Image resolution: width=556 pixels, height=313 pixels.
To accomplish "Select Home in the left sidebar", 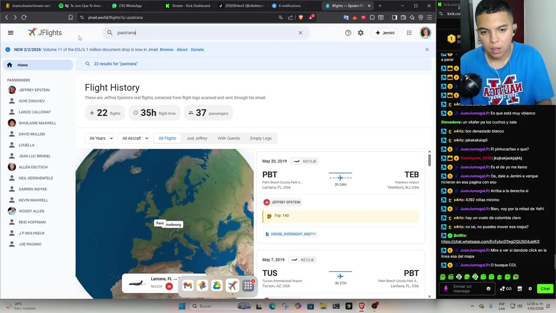I will pyautogui.click(x=38, y=65).
